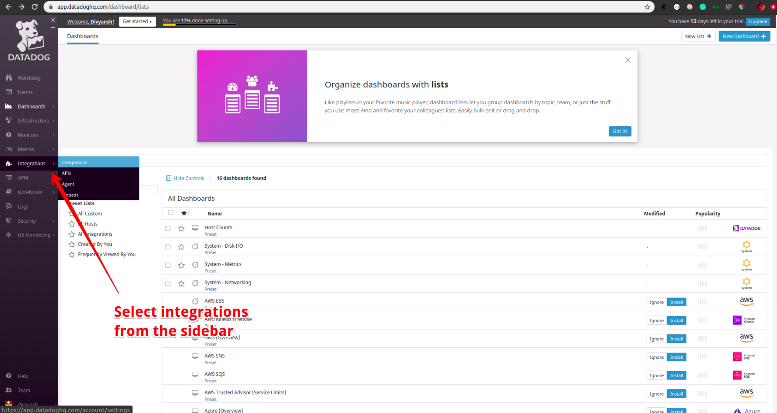
Task: Select the All Custom preset list
Action: 90,213
